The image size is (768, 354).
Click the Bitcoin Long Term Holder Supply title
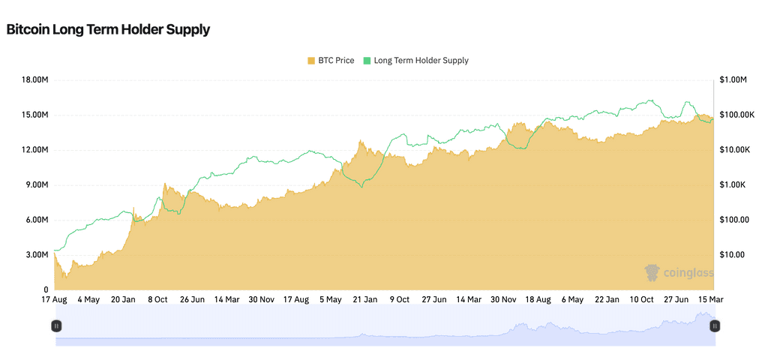[x=108, y=29]
